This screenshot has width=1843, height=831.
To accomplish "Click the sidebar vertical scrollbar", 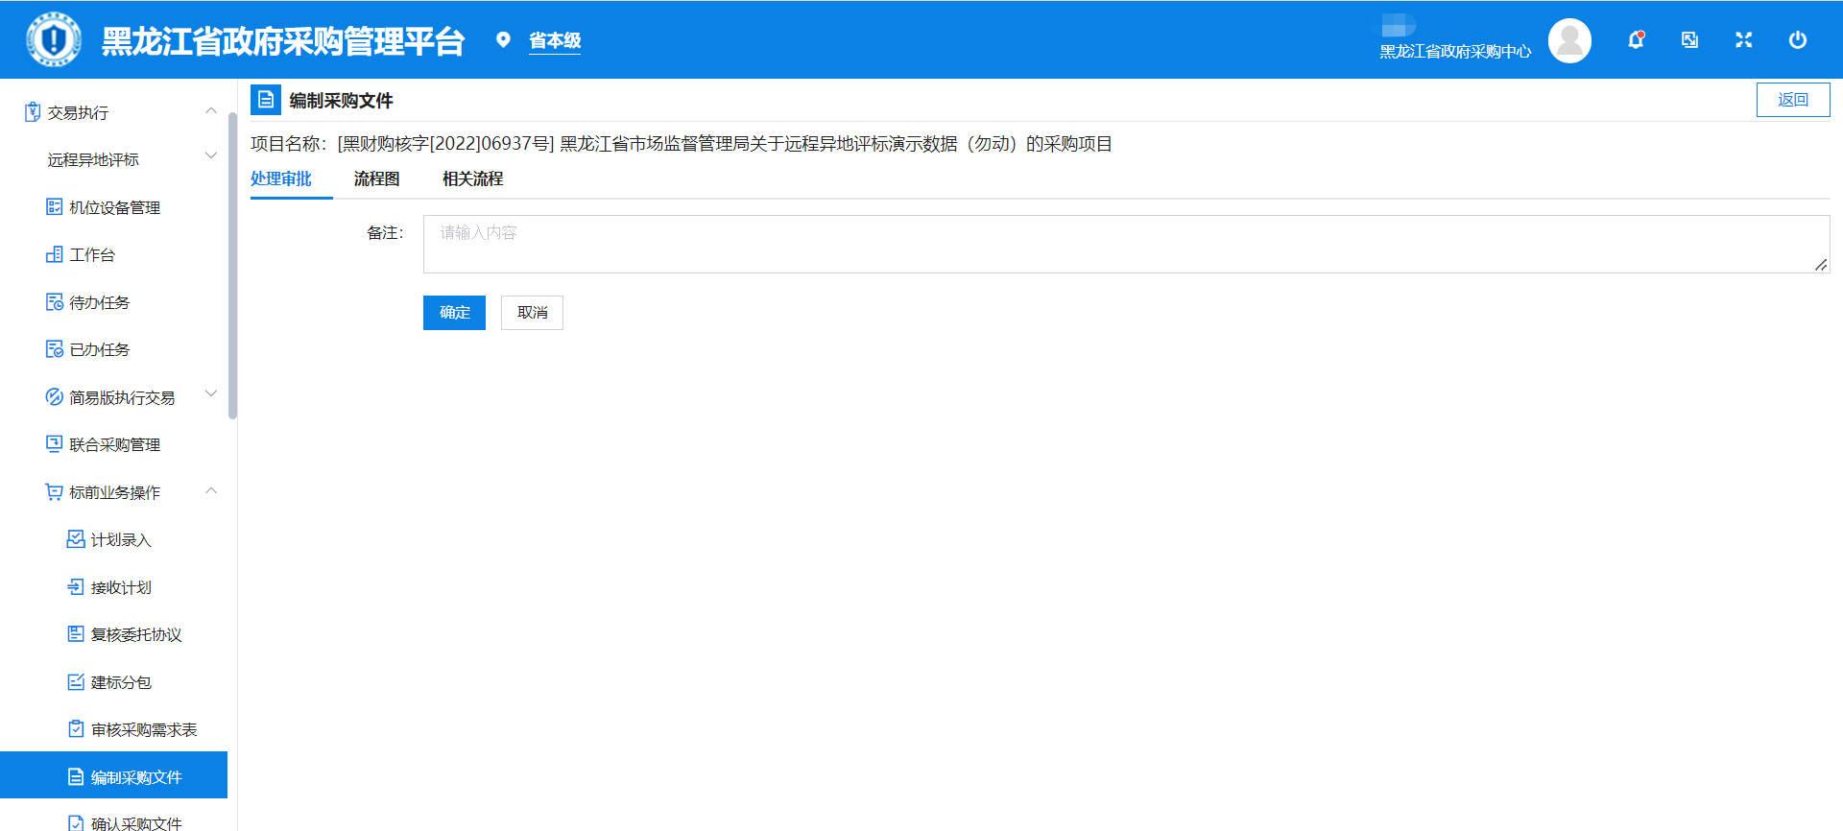I will [x=232, y=266].
